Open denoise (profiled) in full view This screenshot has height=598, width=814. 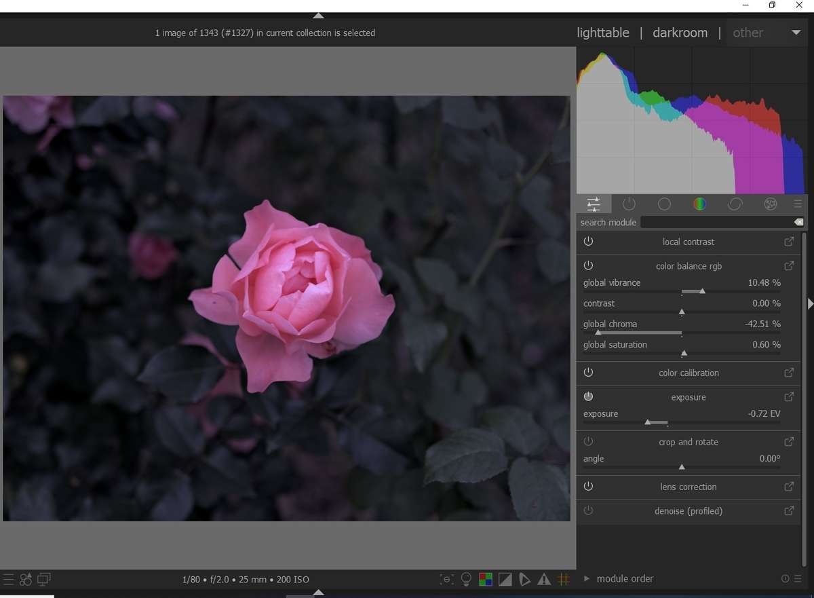[789, 511]
